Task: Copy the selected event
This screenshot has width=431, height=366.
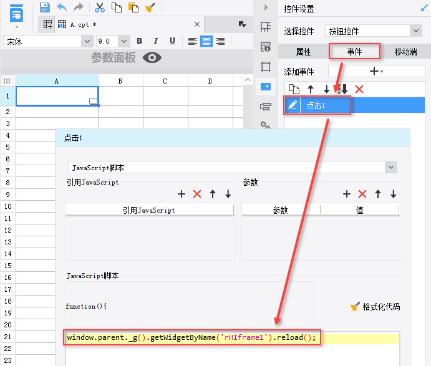Action: tap(294, 89)
